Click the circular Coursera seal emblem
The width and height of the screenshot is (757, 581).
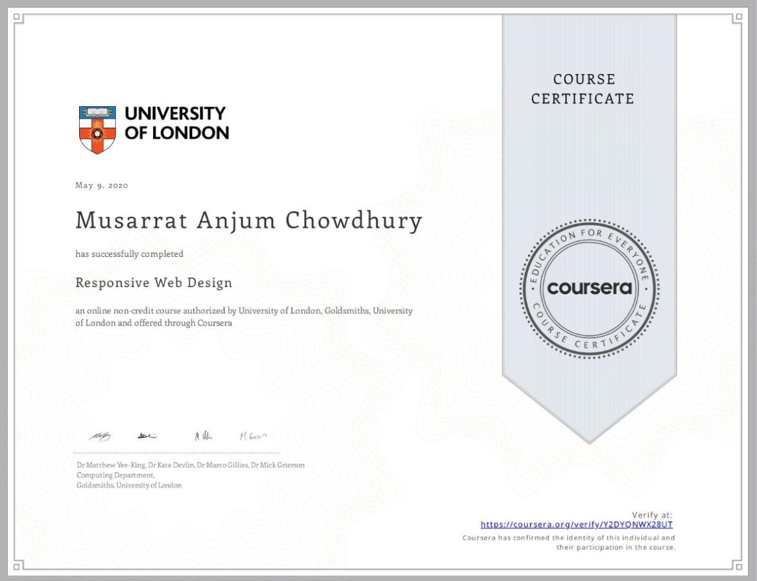click(x=588, y=288)
